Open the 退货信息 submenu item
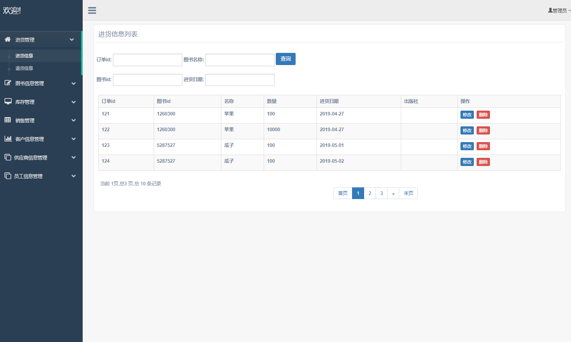 [24, 68]
